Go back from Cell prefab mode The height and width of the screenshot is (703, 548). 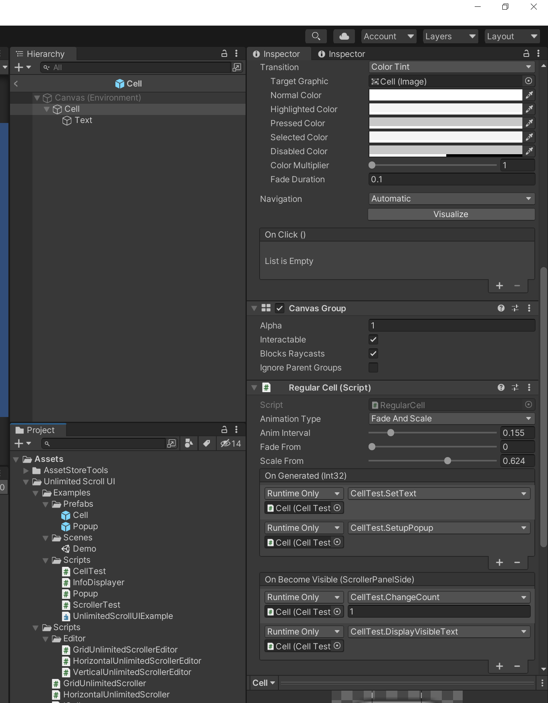(16, 84)
